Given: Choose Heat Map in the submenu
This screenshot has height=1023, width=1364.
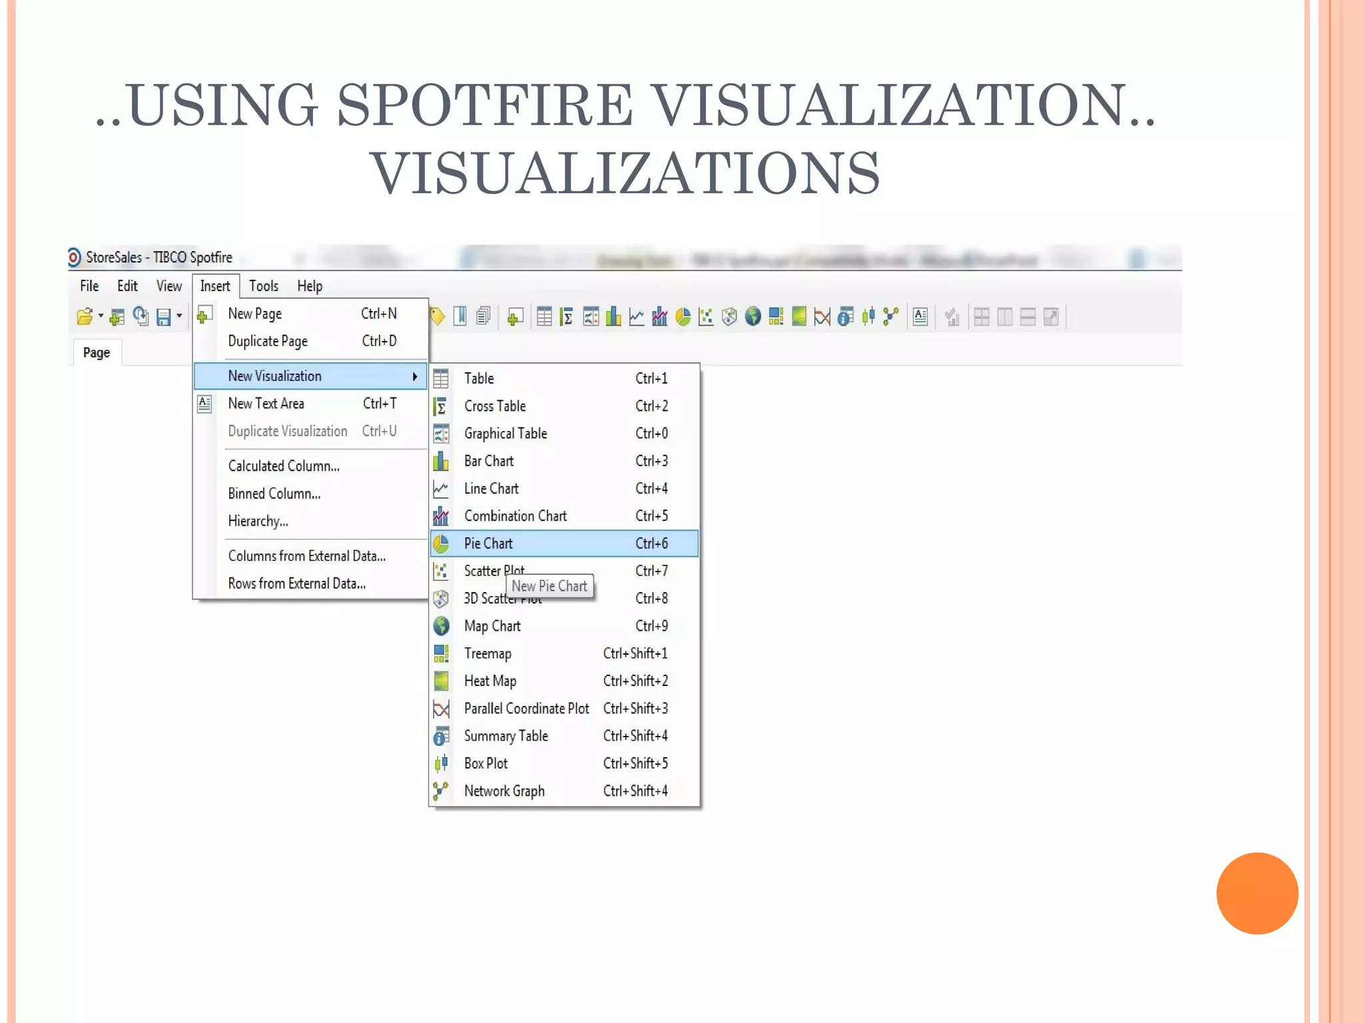Looking at the screenshot, I should (565, 681).
